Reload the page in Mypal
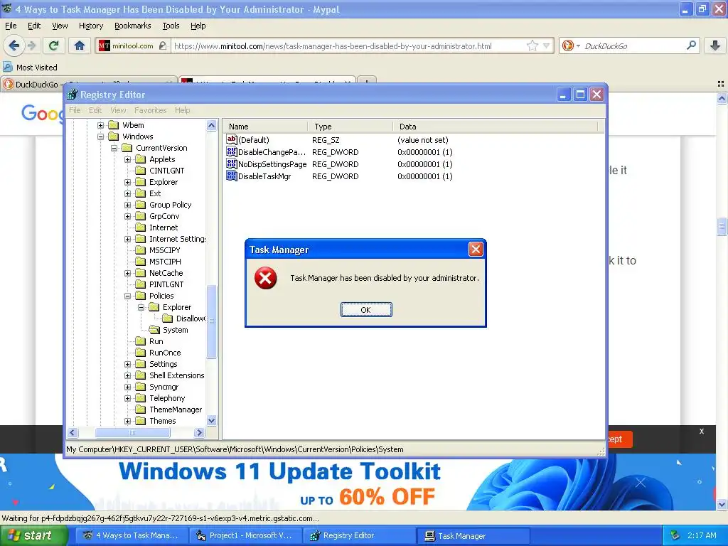728x546 pixels. pos(54,45)
